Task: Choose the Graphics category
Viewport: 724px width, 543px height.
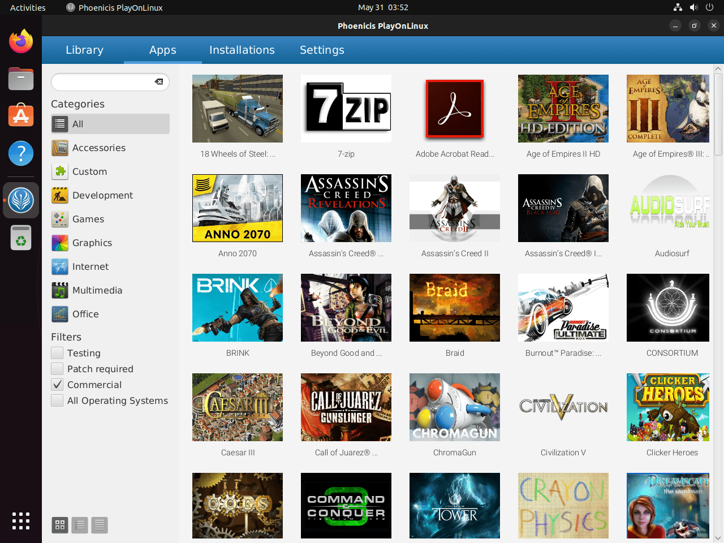Action: tap(110, 243)
